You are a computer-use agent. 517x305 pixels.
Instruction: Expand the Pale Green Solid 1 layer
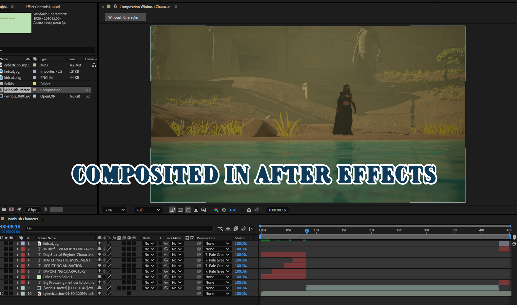[x=17, y=277]
